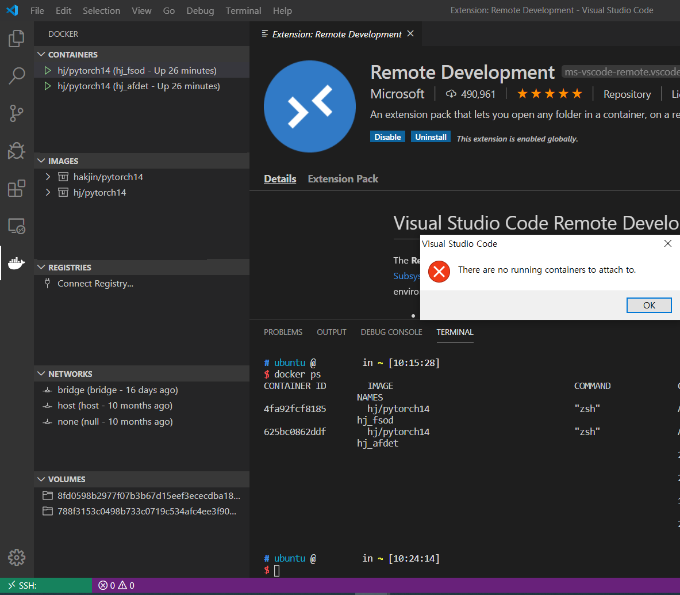Click the running icon for hj_afdet container
Screen dimensions: 680x595
click(48, 86)
